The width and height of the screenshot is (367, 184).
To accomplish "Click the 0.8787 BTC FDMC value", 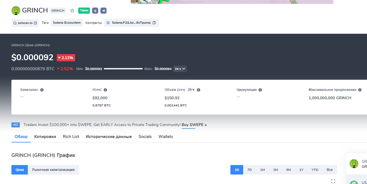I will tap(102, 105).
